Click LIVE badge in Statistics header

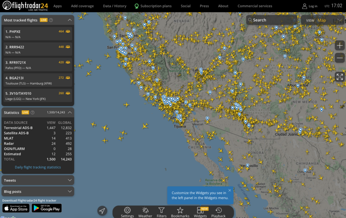tap(25, 112)
